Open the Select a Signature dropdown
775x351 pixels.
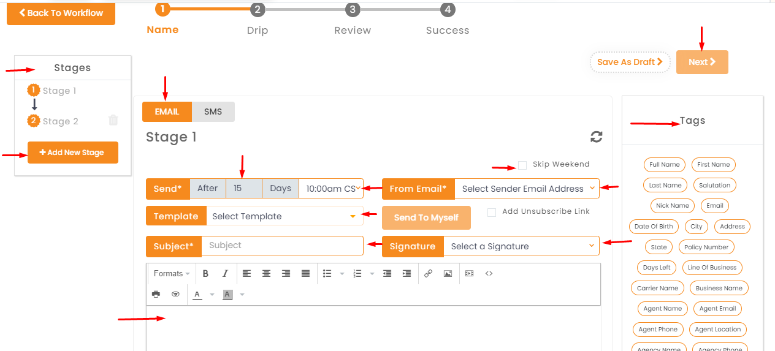(x=521, y=246)
